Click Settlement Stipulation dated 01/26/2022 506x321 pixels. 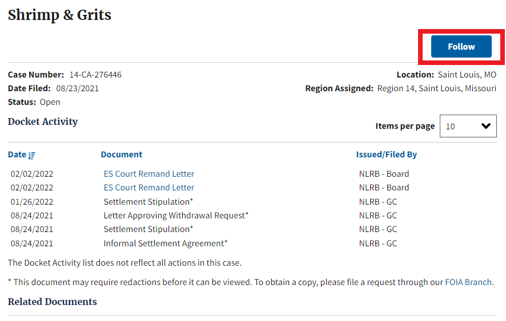tap(148, 202)
